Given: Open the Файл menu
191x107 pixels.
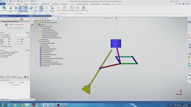Looking at the screenshot, I should 3,4.
